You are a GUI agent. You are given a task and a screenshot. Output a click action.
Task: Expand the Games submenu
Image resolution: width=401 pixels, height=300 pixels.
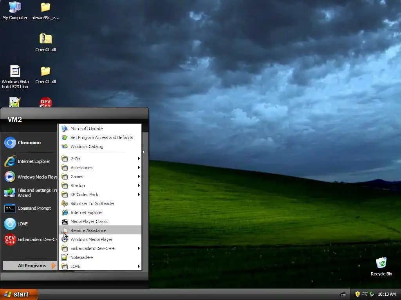tap(100, 177)
